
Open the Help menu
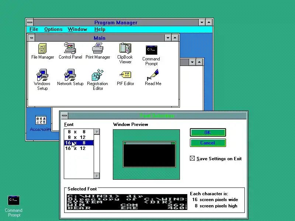click(100, 29)
